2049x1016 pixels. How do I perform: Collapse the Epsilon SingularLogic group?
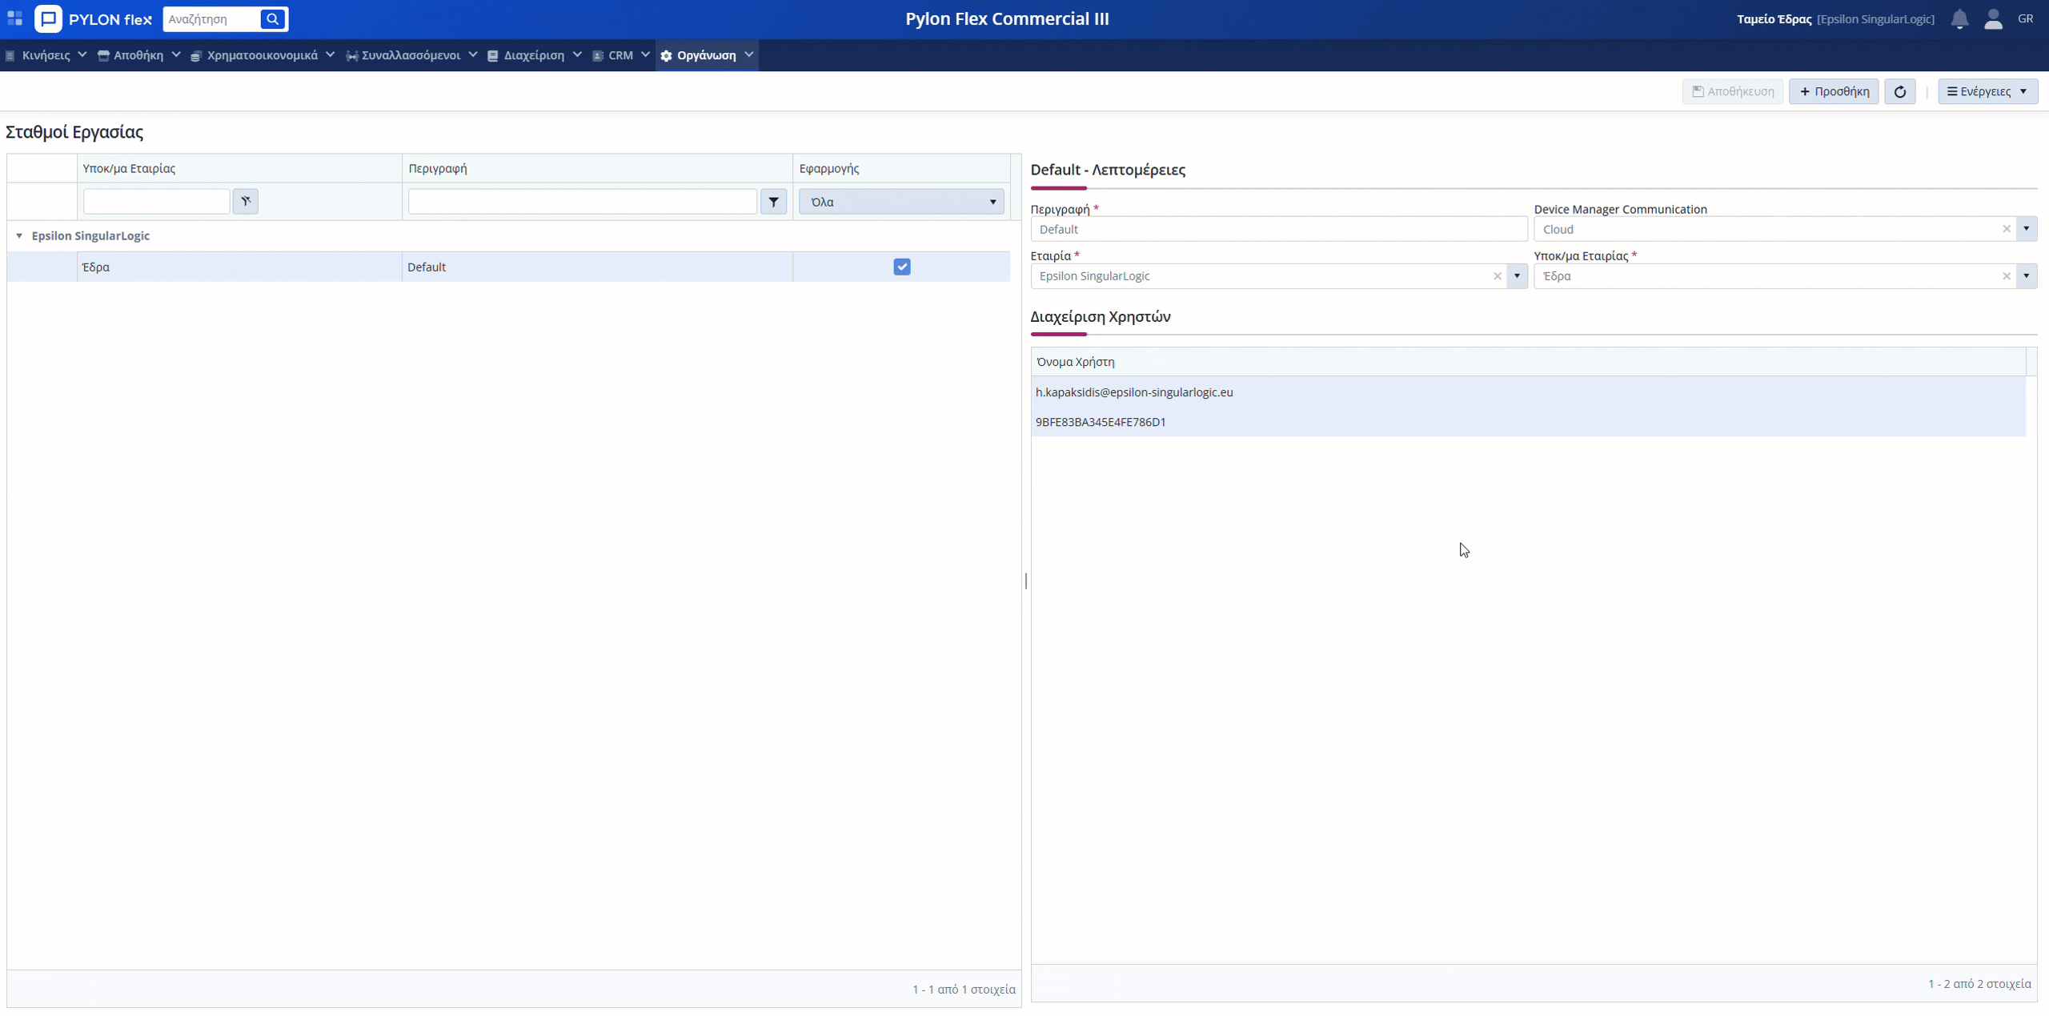[x=19, y=236]
